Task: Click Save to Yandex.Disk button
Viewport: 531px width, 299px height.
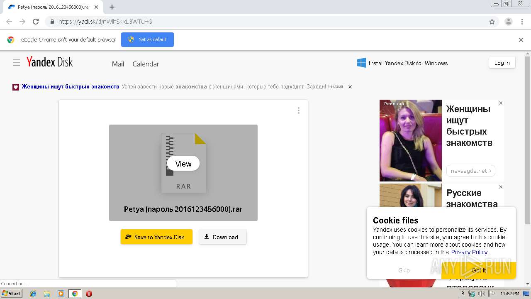Action: point(156,237)
